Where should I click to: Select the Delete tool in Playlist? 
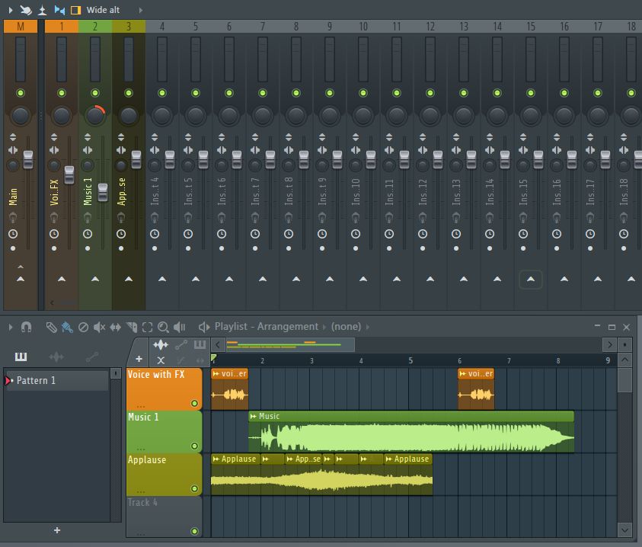[83, 327]
